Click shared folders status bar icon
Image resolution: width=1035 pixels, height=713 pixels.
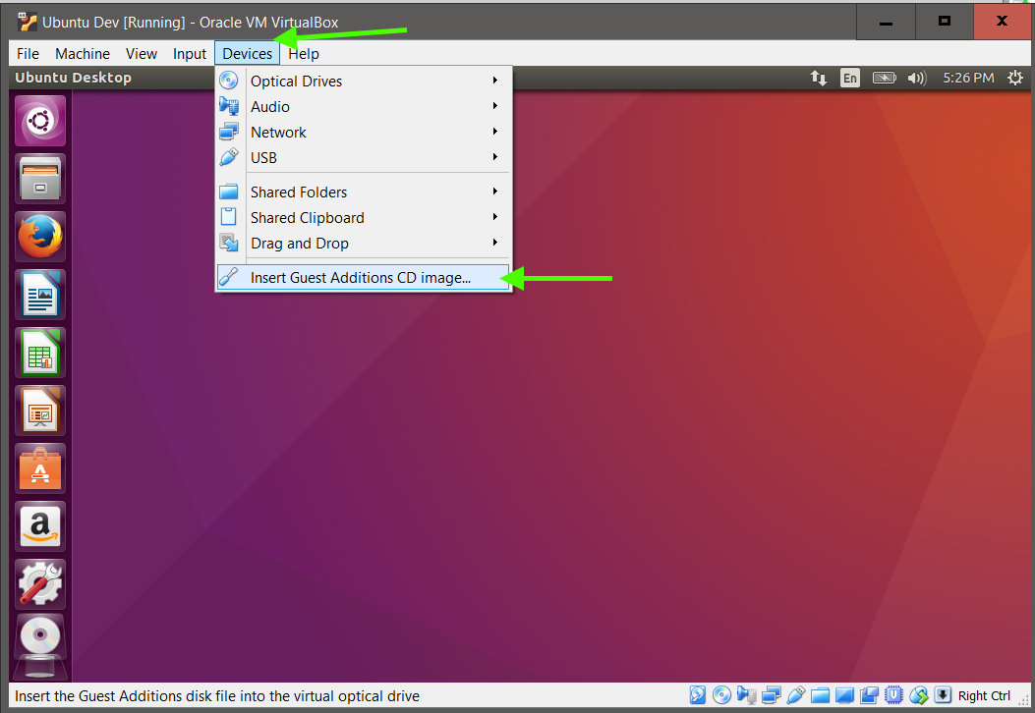820,695
